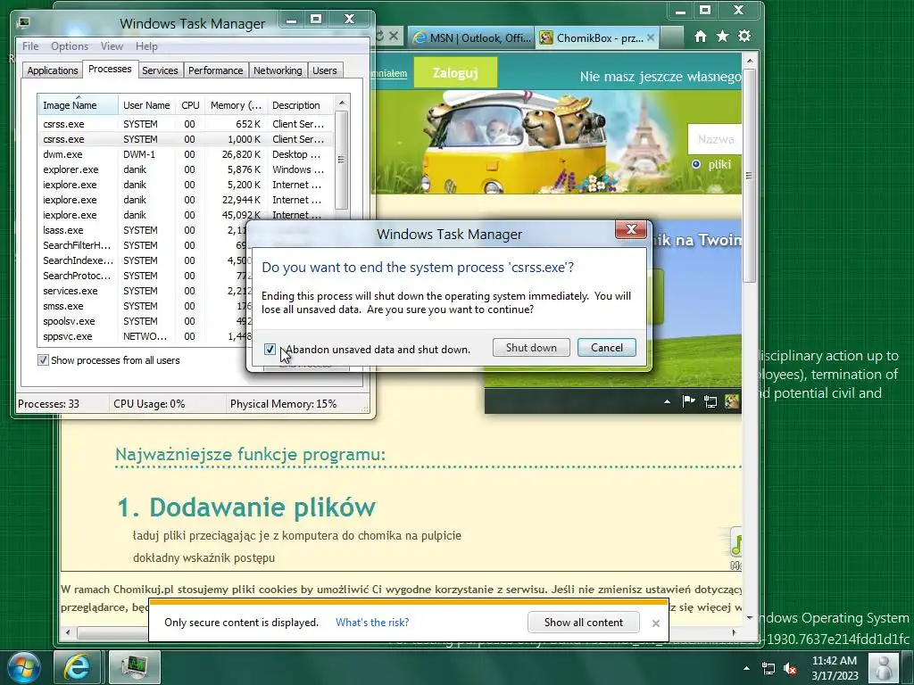The height and width of the screenshot is (685, 914).
Task: Click the ChomikBox tray icon in webpage image
Action: 732,400
